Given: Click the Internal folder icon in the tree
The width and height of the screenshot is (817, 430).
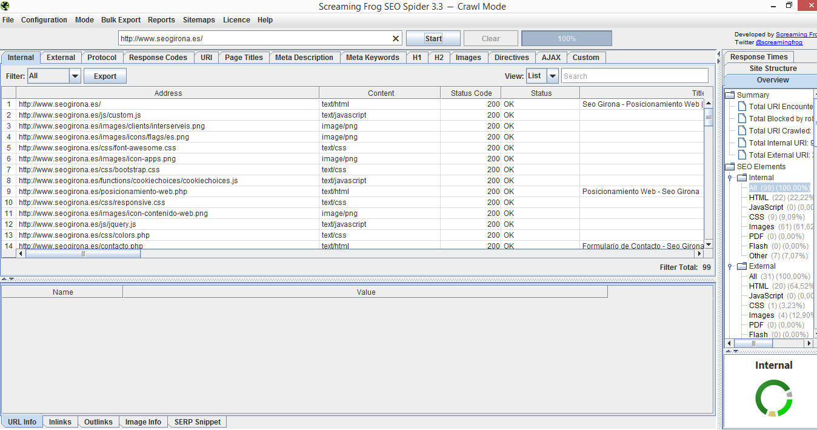Looking at the screenshot, I should 742,178.
